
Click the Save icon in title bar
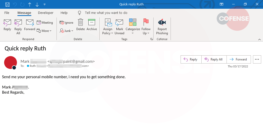point(7,4)
